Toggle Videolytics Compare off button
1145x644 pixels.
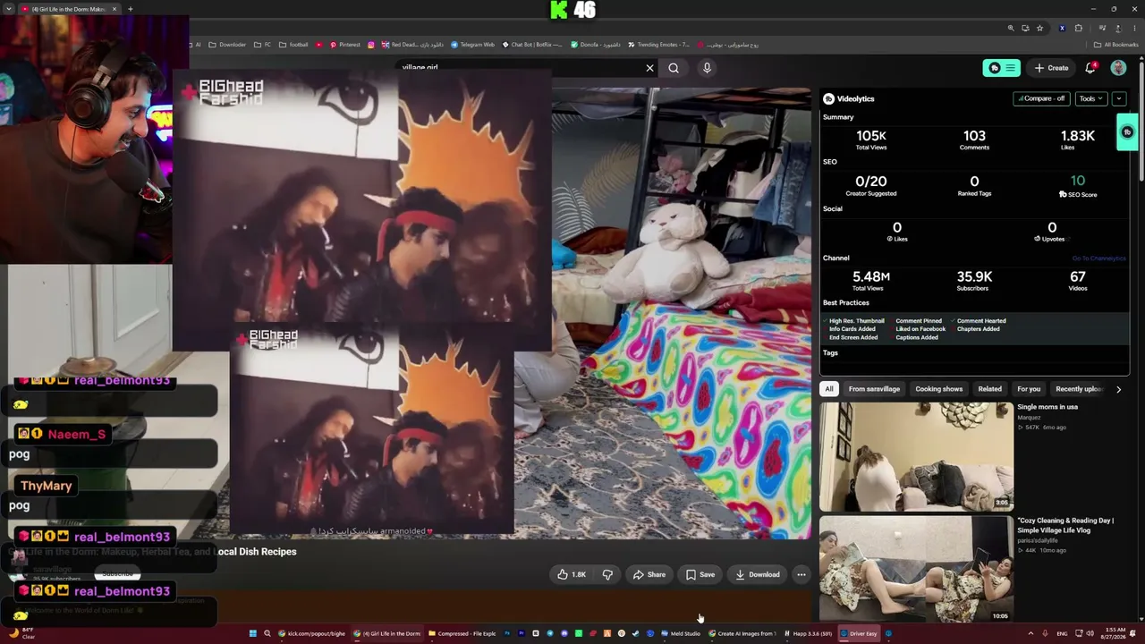pos(1041,98)
